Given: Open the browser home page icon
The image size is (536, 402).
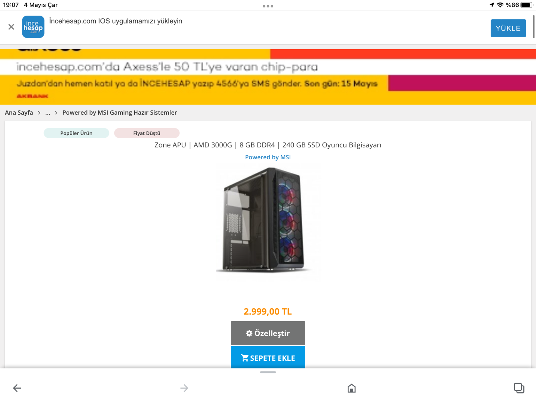Looking at the screenshot, I should coord(351,388).
